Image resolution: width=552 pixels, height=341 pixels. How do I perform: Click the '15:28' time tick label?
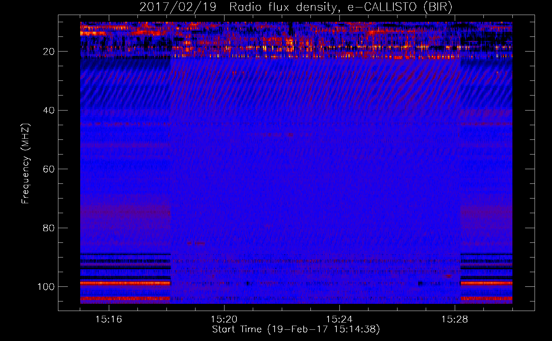455,320
